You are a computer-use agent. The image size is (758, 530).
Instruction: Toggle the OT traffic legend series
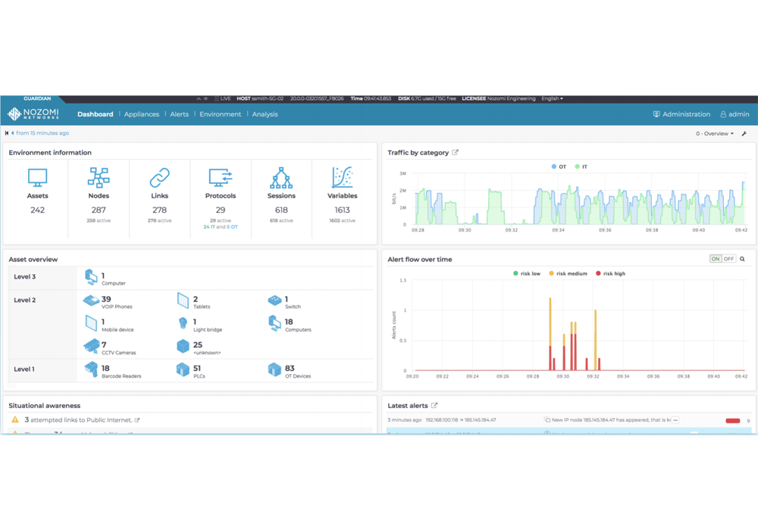pos(559,167)
